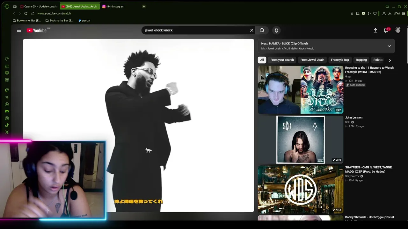This screenshot has height=229, width=408.
Task: Open Twitch panel in Opera sidebar
Action: click(7, 90)
